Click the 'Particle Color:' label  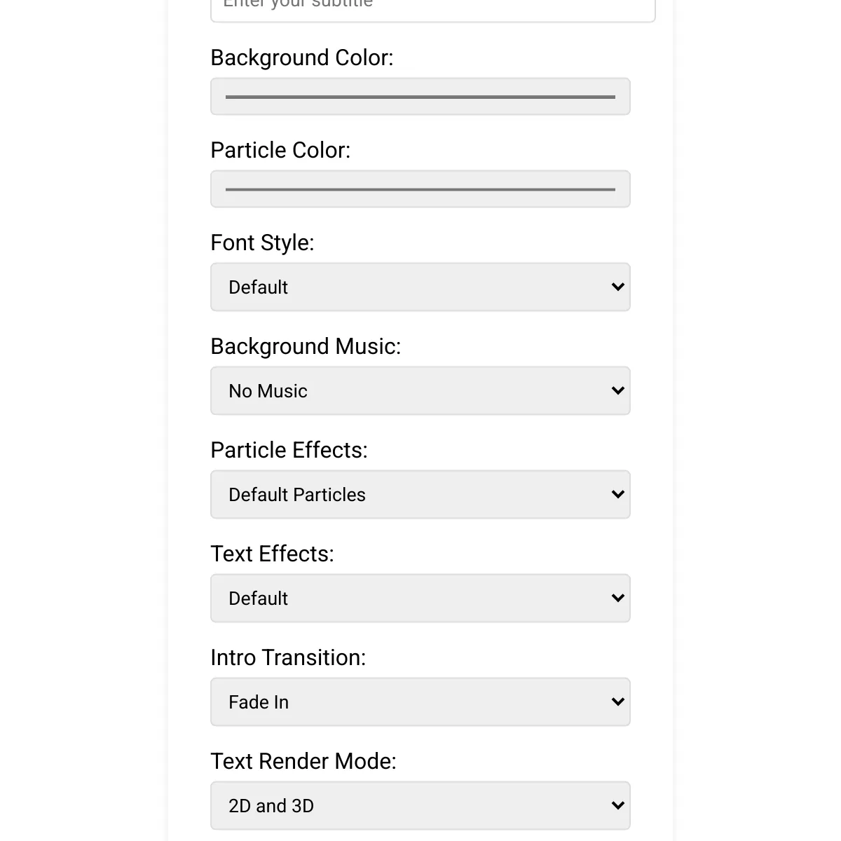(x=280, y=150)
